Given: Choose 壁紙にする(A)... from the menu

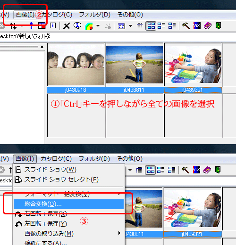Looking at the screenshot, I should [68, 243].
